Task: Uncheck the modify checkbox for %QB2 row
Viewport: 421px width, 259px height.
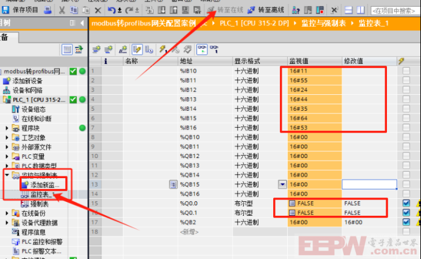Action: click(406, 222)
